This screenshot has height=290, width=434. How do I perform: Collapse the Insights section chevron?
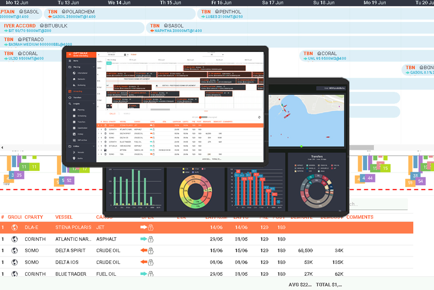pyautogui.click(x=94, y=104)
